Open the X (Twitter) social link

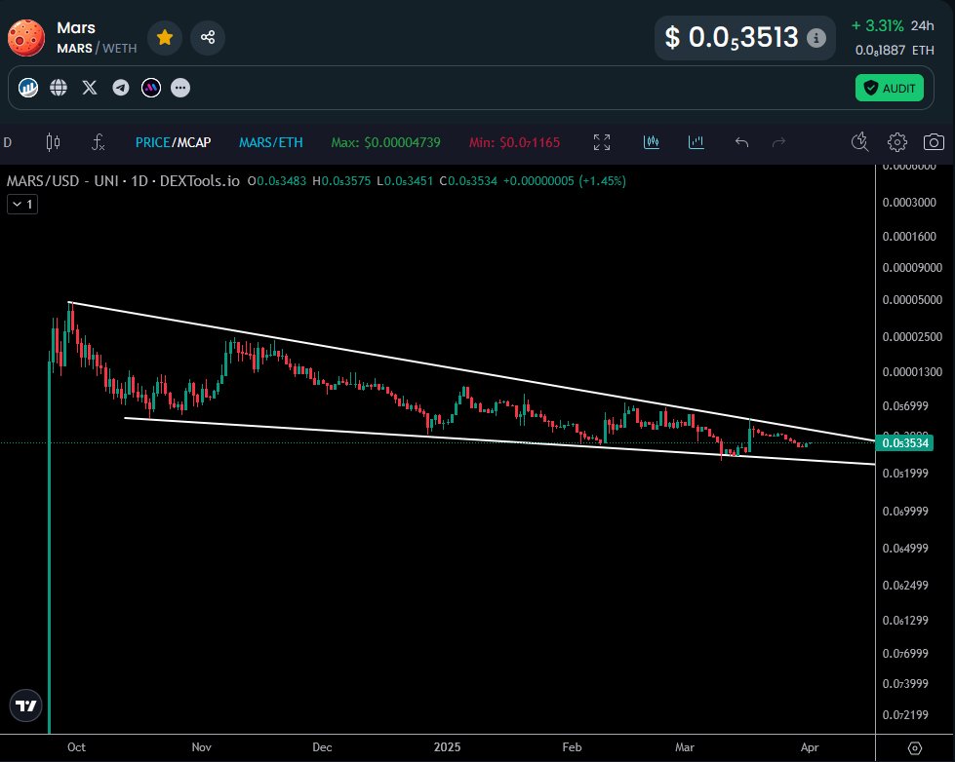[x=90, y=88]
